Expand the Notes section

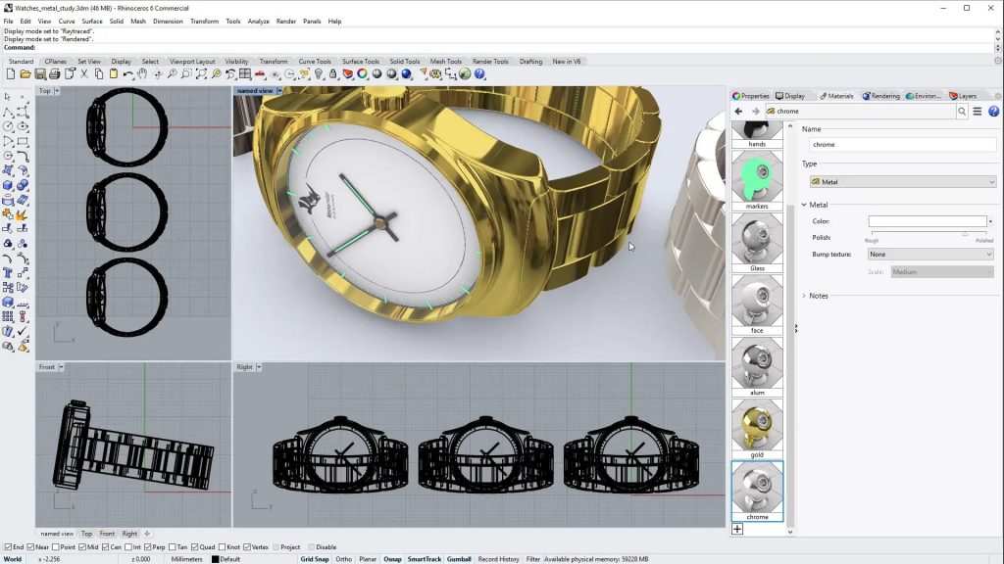coord(805,296)
